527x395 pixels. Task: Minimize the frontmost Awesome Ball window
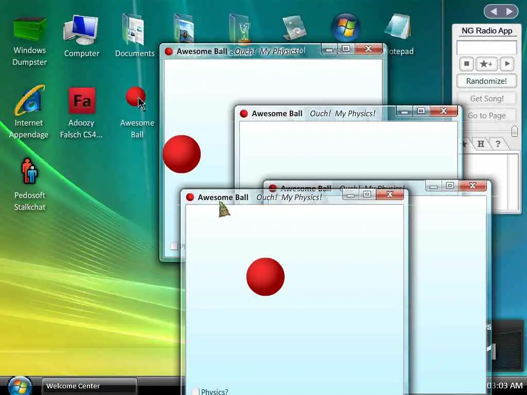350,195
